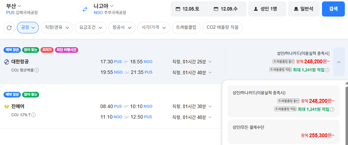Viewport: 348px width, 145px height.
Task: Click the CO2 평균배출 label
Action: coord(23,70)
